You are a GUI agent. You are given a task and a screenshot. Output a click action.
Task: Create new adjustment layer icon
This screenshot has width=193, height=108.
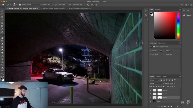coord(168,107)
